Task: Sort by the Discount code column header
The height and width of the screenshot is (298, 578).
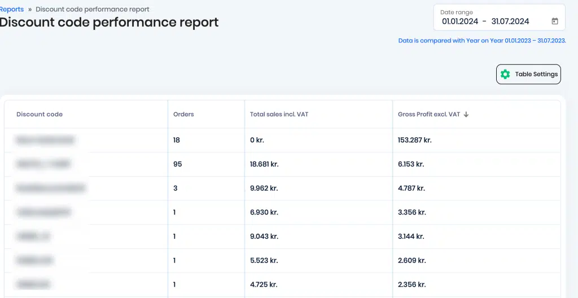Action: click(x=40, y=115)
